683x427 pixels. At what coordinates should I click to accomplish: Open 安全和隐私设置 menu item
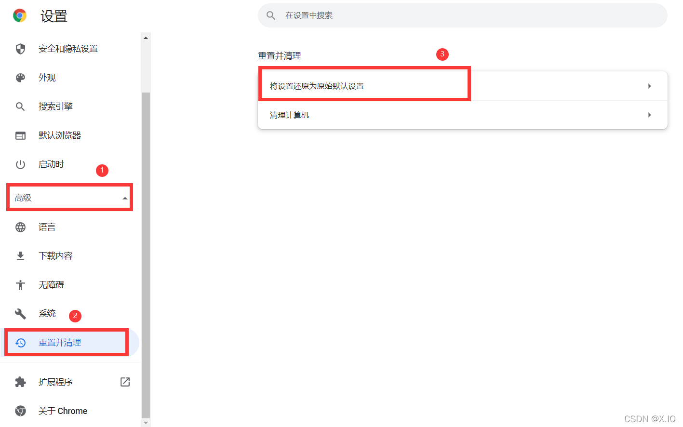[68, 49]
